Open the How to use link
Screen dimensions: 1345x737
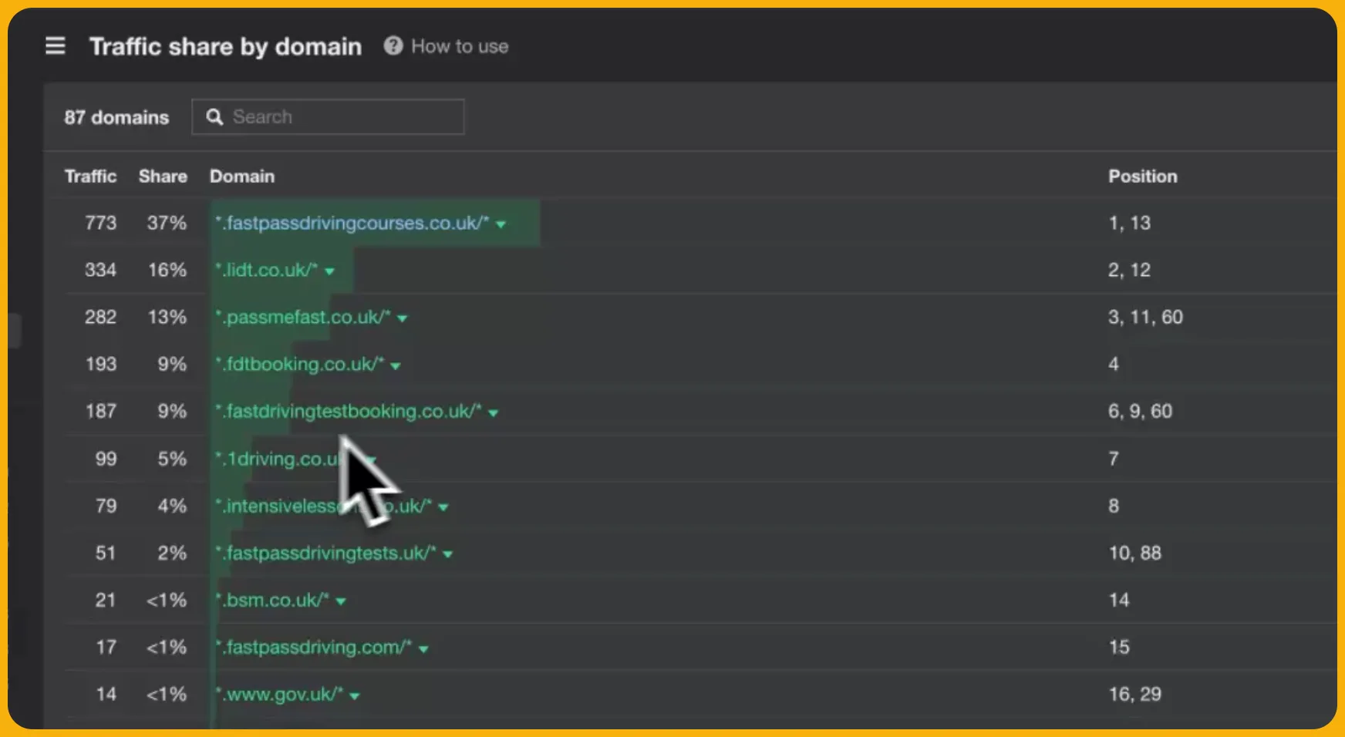pyautogui.click(x=460, y=46)
